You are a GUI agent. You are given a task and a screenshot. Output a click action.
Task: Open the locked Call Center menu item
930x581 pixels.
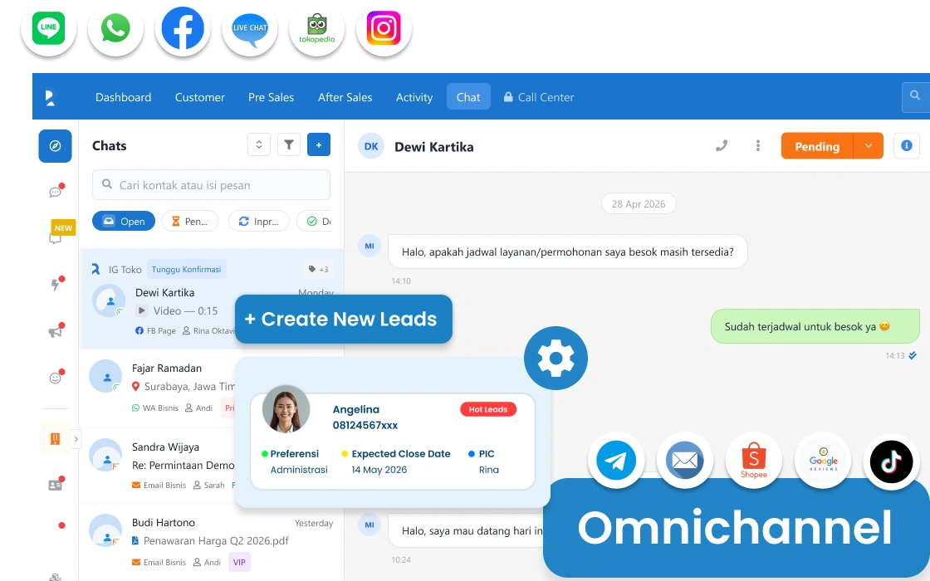(x=539, y=97)
